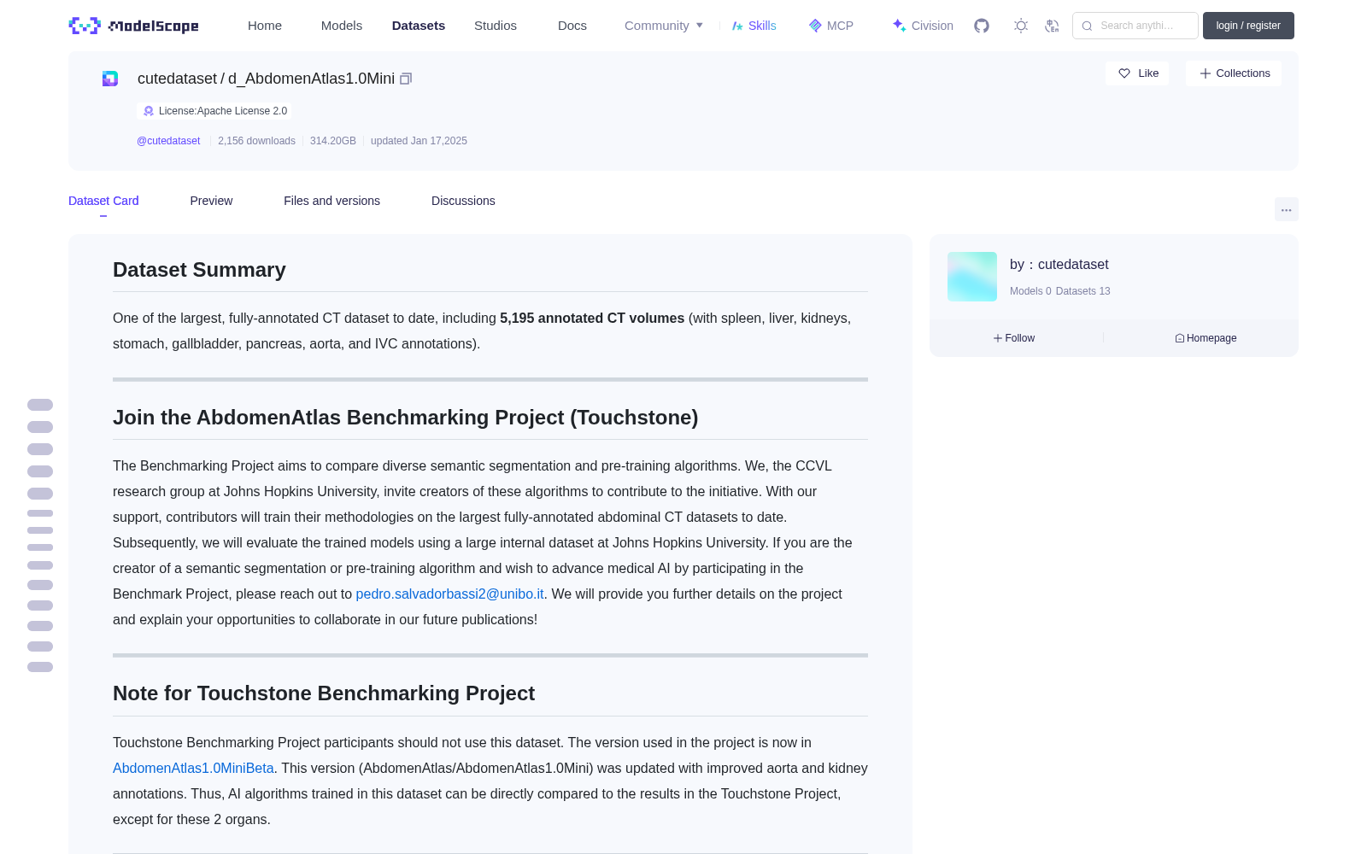Click the pedro.salvadorbassi2@unibo.it email link
Image resolution: width=1367 pixels, height=854 pixels.
(449, 594)
